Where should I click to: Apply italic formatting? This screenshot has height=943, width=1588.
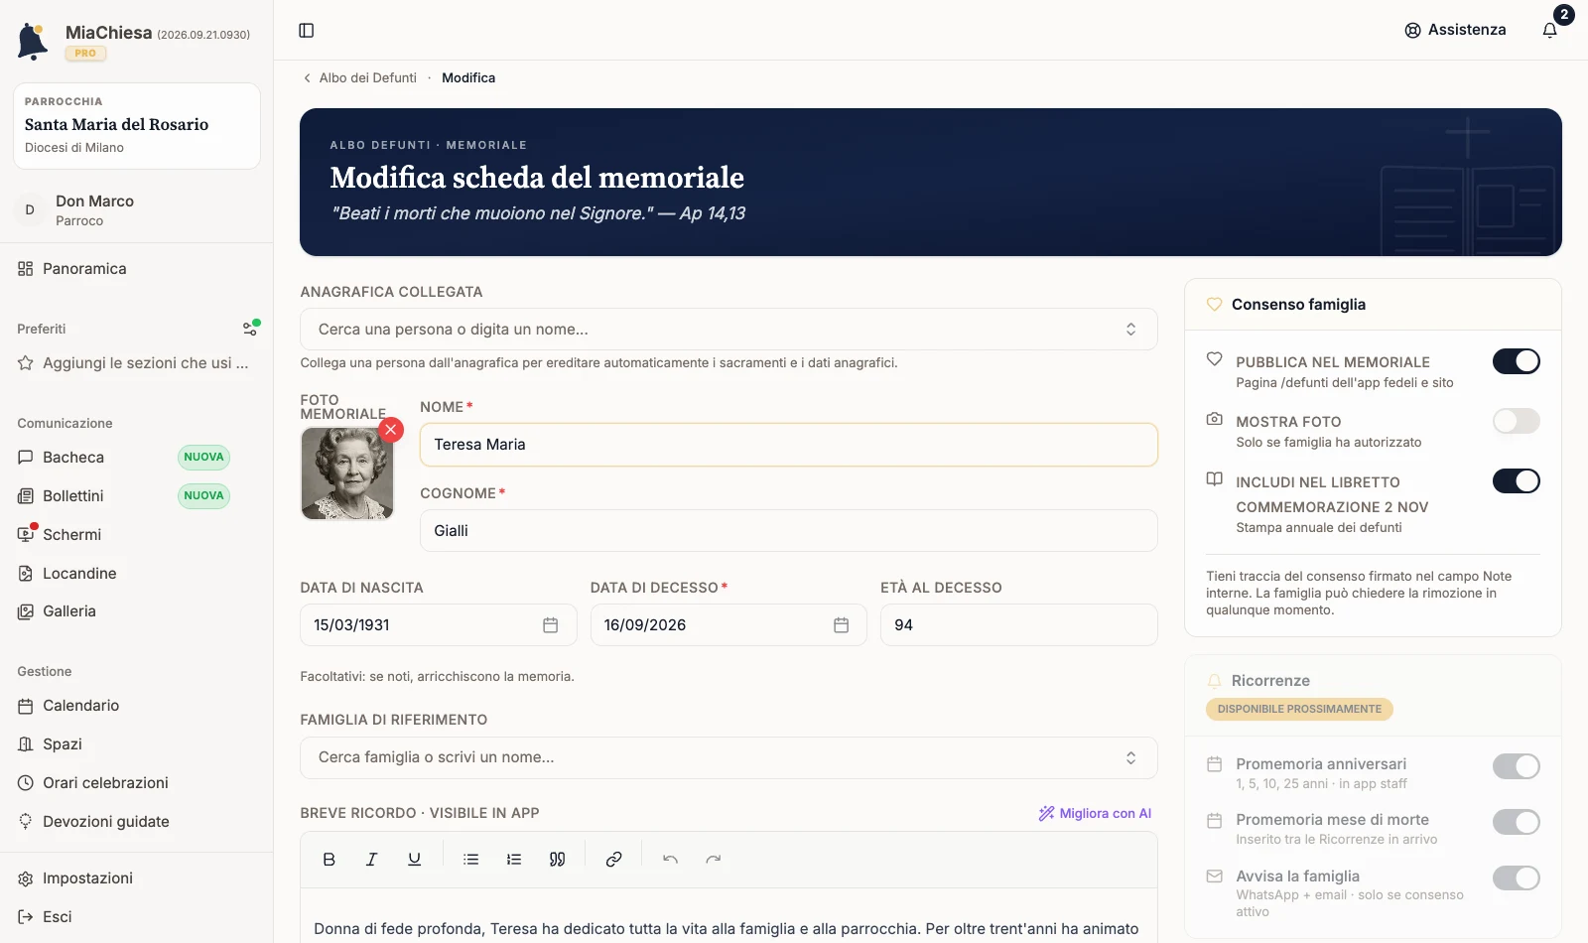372,860
